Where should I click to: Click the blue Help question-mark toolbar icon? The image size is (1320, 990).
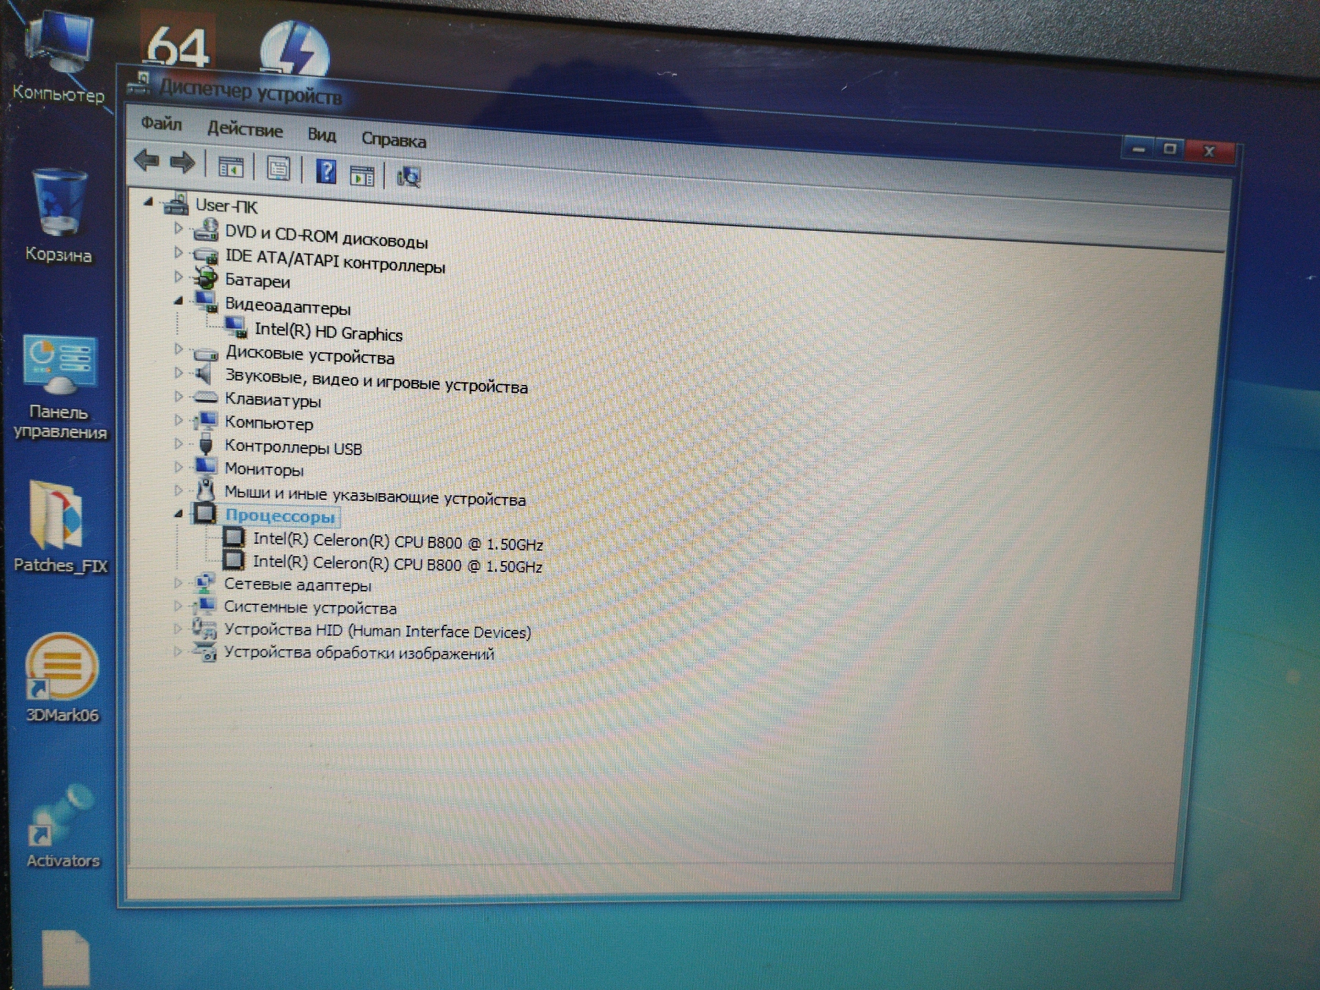point(326,171)
